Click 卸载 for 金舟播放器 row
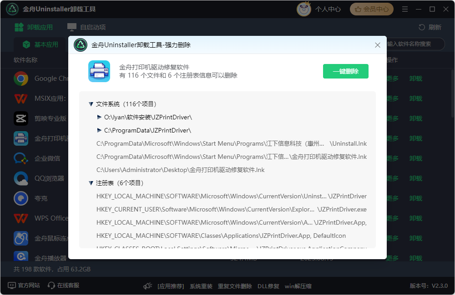The width and height of the screenshot is (455, 295). [x=415, y=258]
